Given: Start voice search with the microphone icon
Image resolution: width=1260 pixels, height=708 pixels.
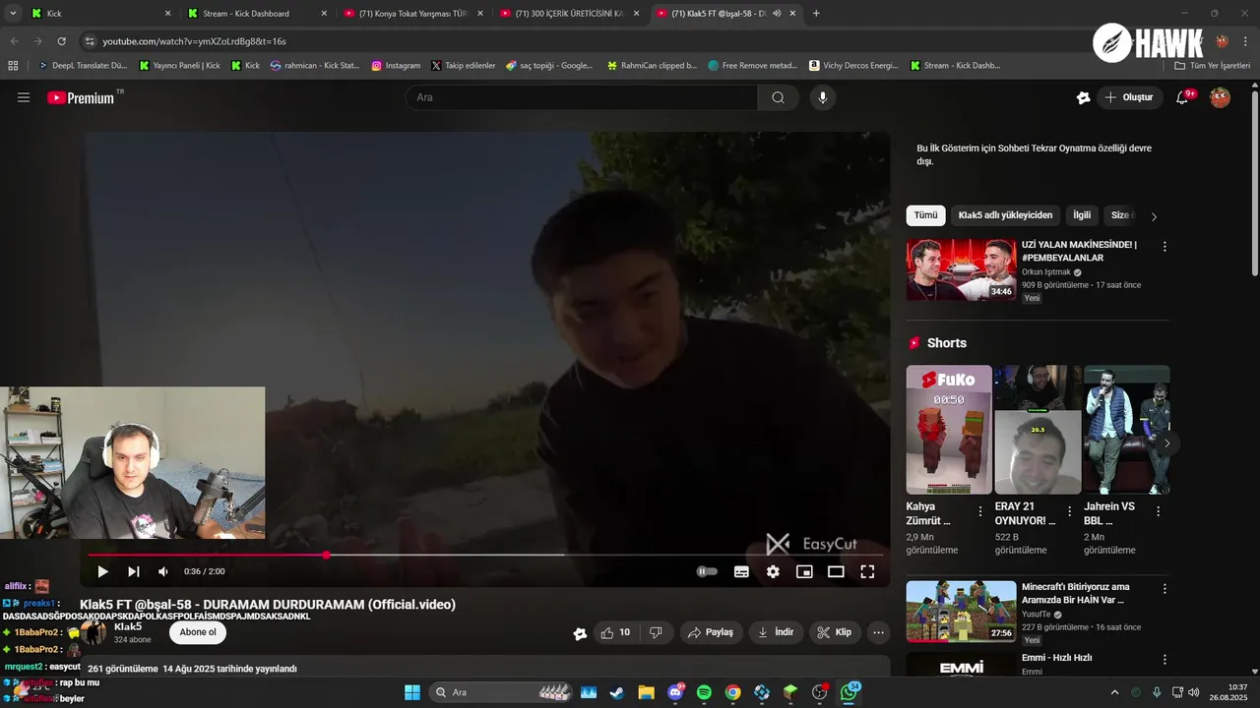Looking at the screenshot, I should click(823, 97).
